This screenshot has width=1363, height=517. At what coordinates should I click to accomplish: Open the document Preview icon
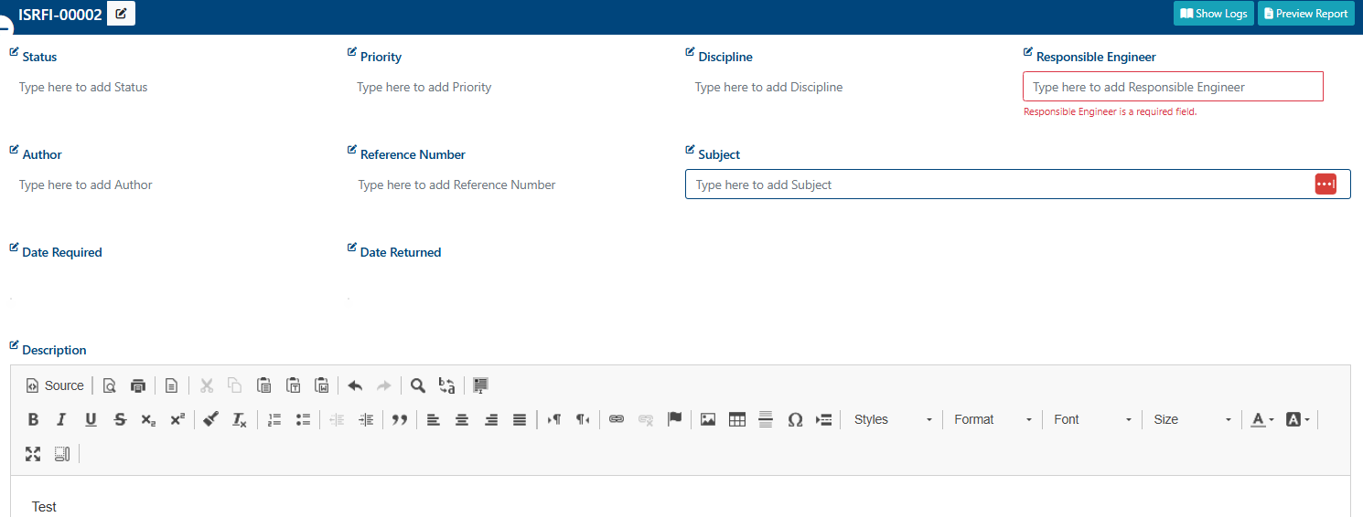point(109,385)
